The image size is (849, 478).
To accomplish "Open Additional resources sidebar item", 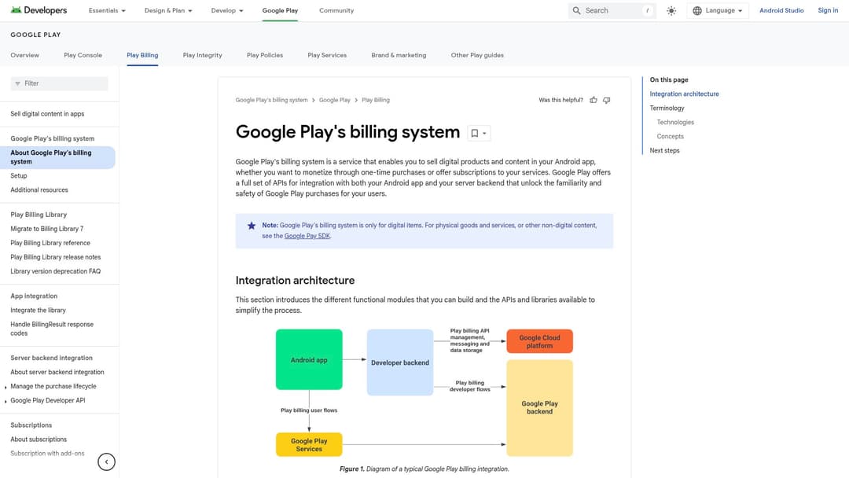I will click(x=39, y=190).
